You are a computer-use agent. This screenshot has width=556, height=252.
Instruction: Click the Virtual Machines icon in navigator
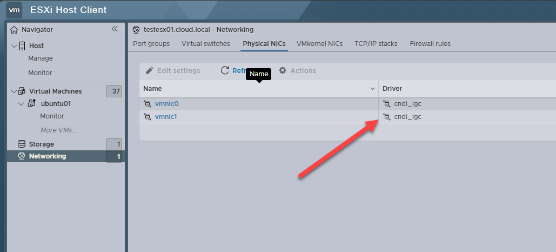tap(22, 91)
